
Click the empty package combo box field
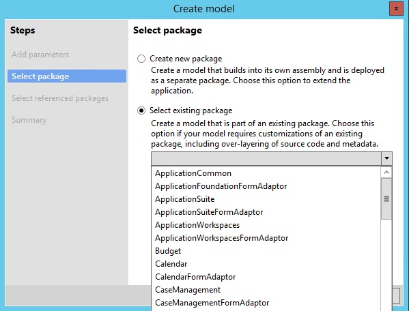pos(266,158)
